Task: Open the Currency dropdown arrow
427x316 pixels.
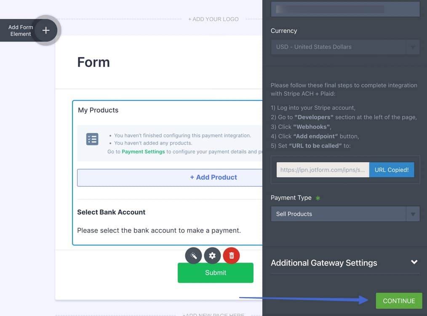Action: click(x=412, y=47)
